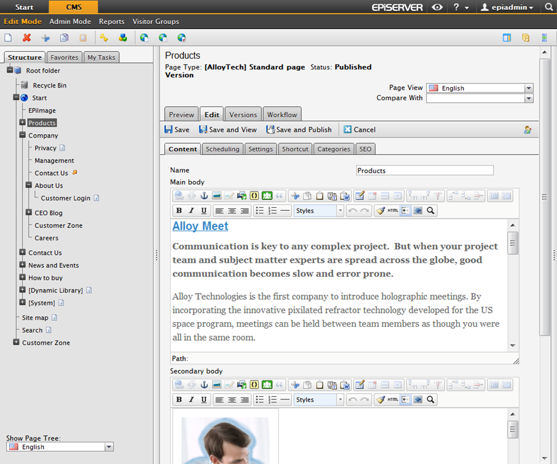Click the search magnifier in top right header
Viewport: 557px width, 464px height.
tap(549, 7)
